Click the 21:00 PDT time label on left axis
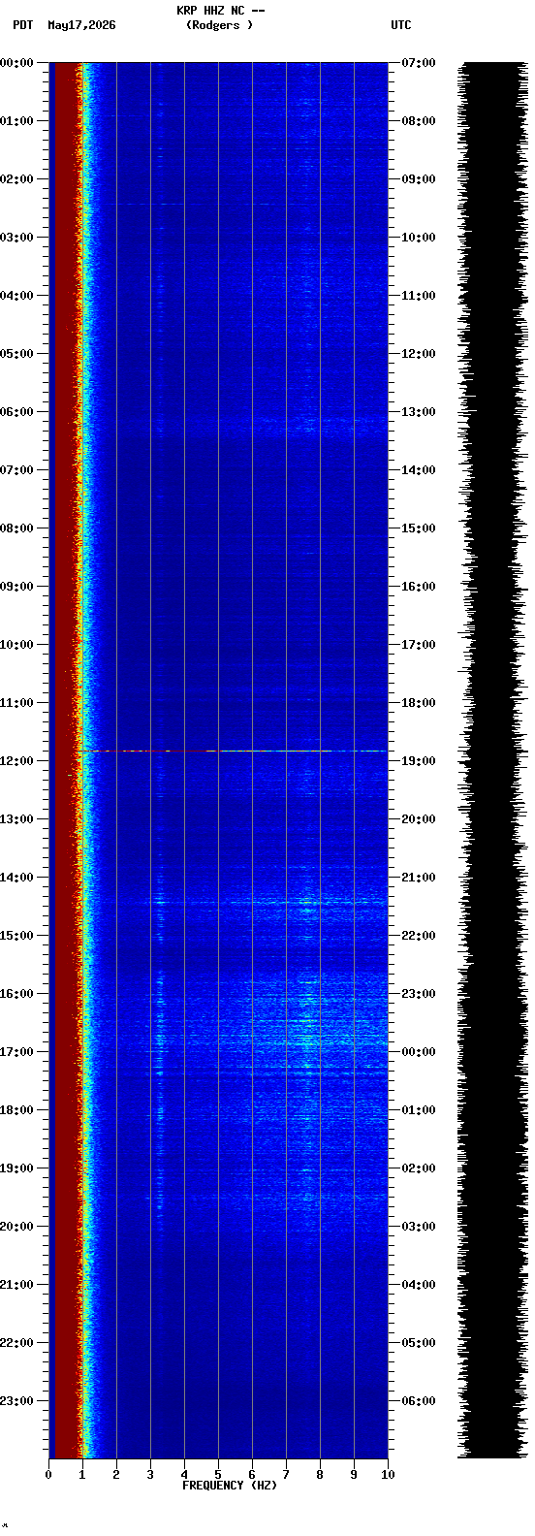The image size is (535, 1536). (x=16, y=1285)
